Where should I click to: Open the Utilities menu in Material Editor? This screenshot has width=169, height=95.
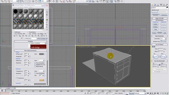pos(31,7)
